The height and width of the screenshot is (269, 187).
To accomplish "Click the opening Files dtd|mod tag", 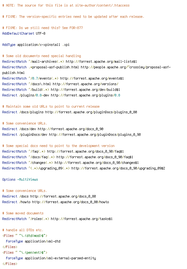I will [x=25, y=236].
